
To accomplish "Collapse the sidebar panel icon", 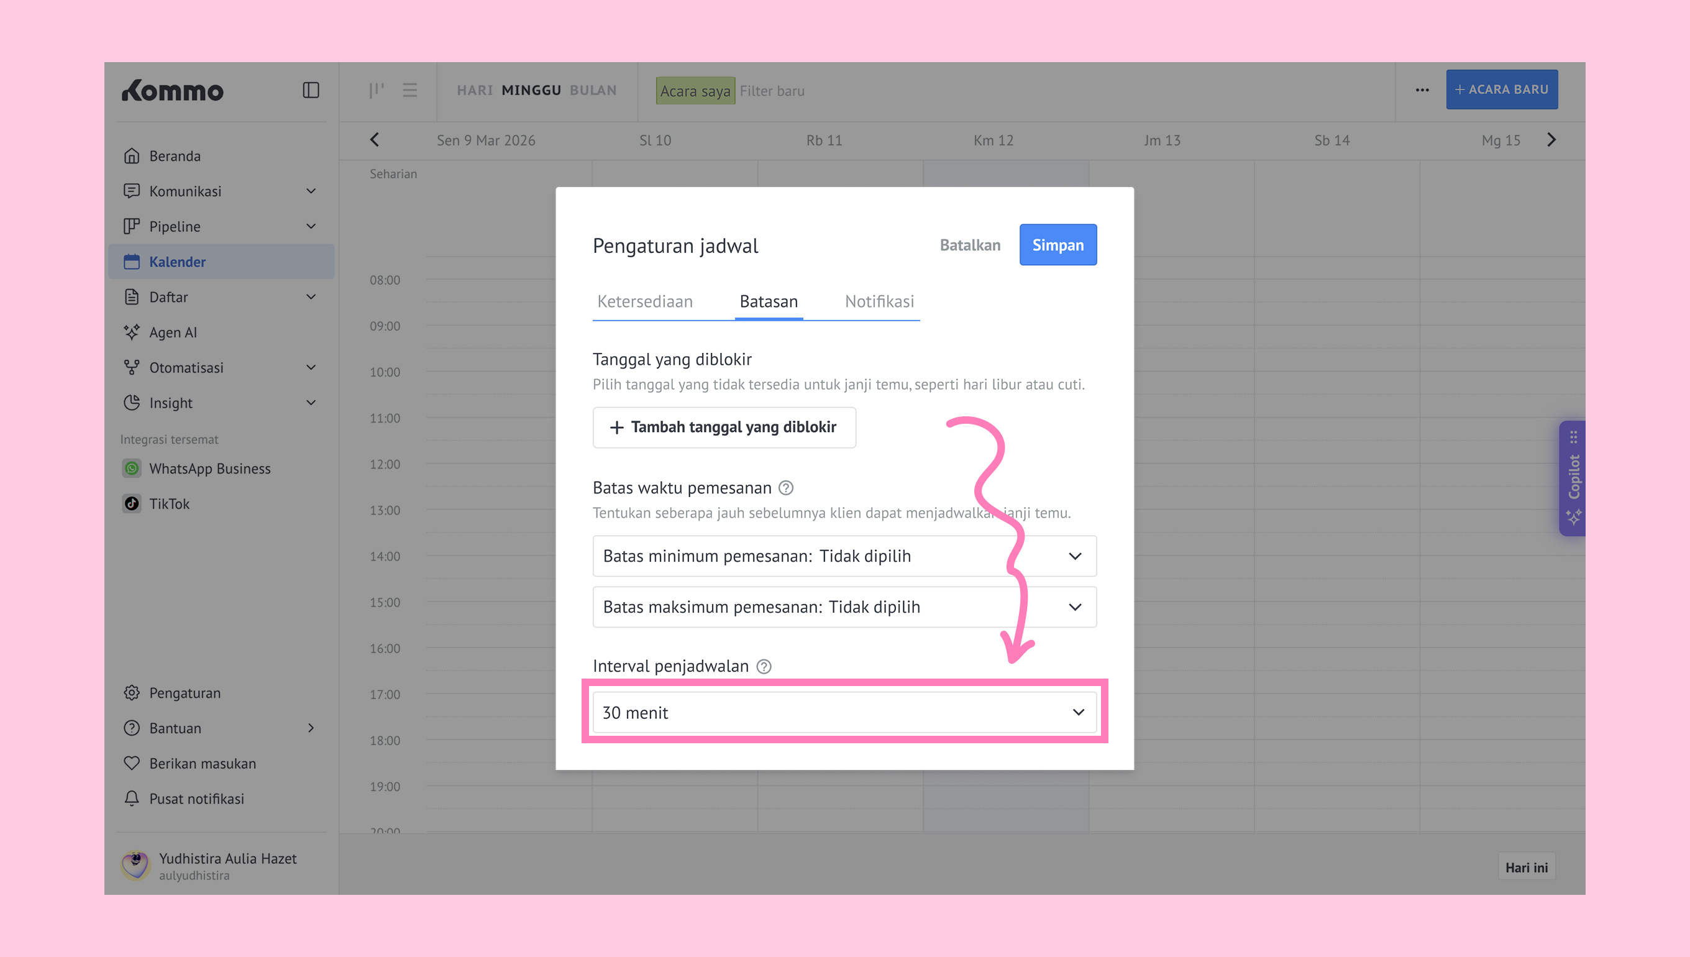I will tap(311, 90).
